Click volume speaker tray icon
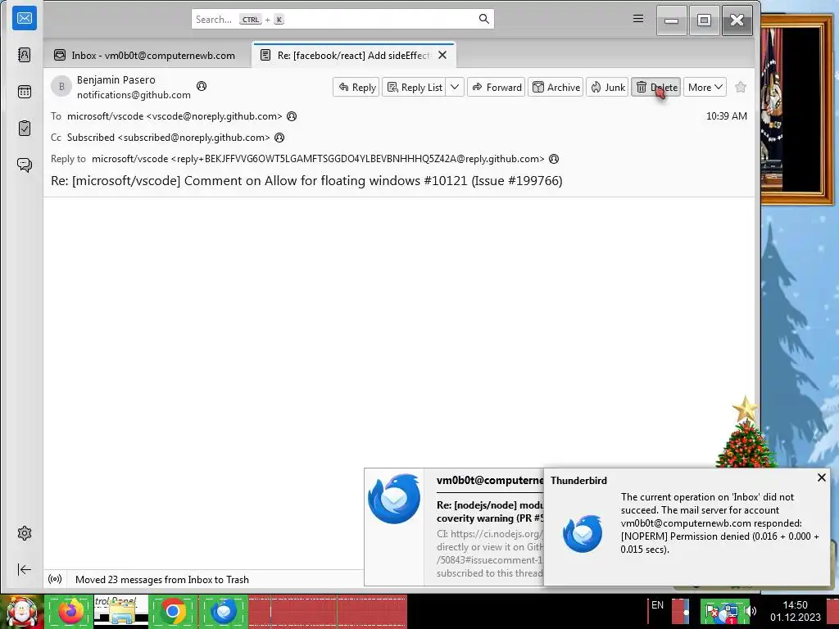839x629 pixels. point(751,611)
